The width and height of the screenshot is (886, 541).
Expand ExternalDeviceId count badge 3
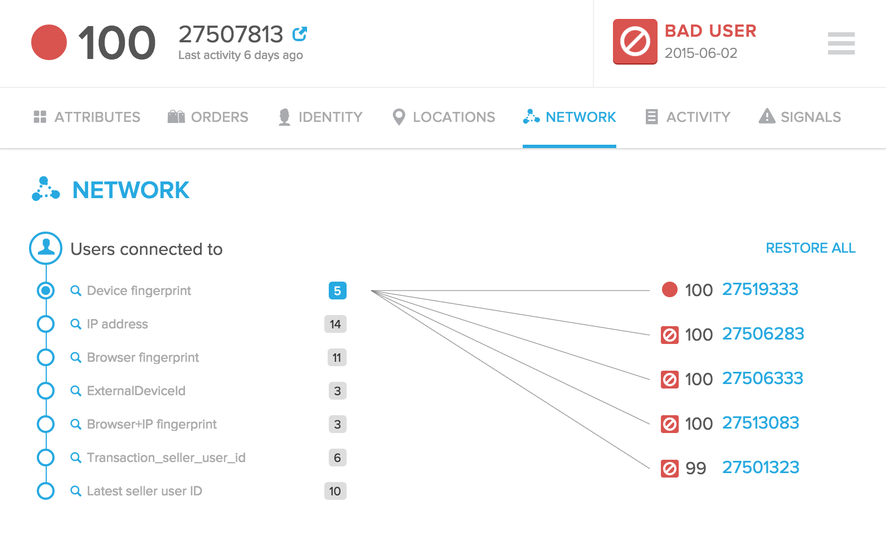(x=337, y=391)
